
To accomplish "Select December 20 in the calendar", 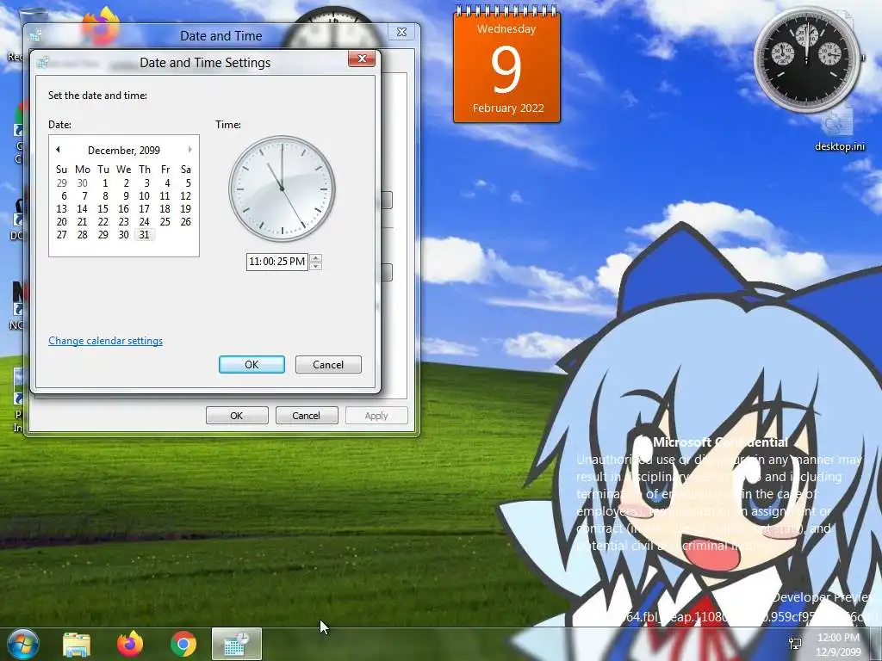I will tap(62, 222).
